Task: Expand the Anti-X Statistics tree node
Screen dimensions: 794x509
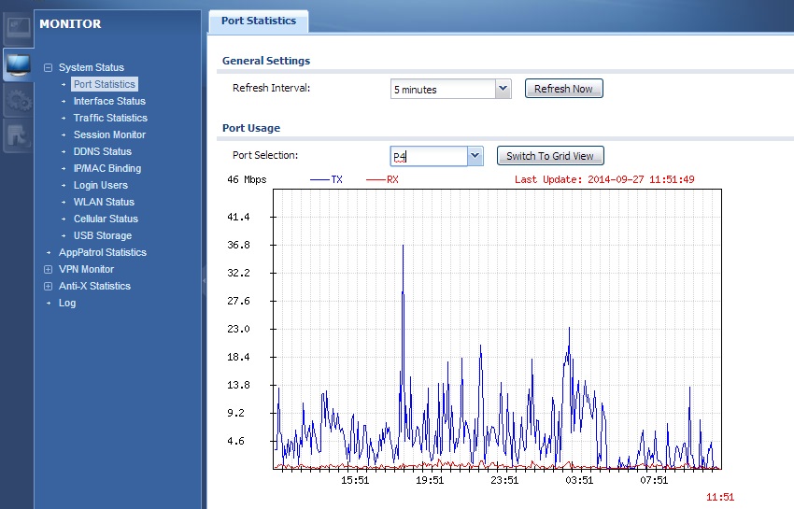Action: coord(49,286)
